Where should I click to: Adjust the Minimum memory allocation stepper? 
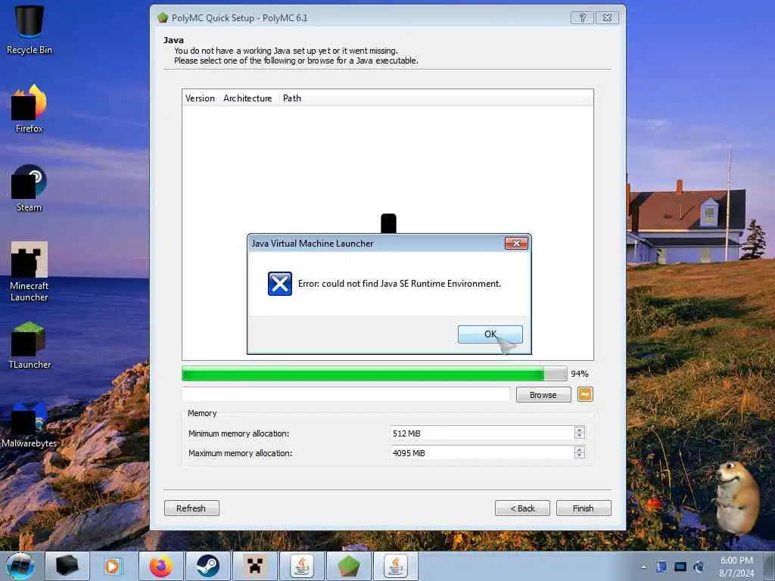(x=580, y=433)
